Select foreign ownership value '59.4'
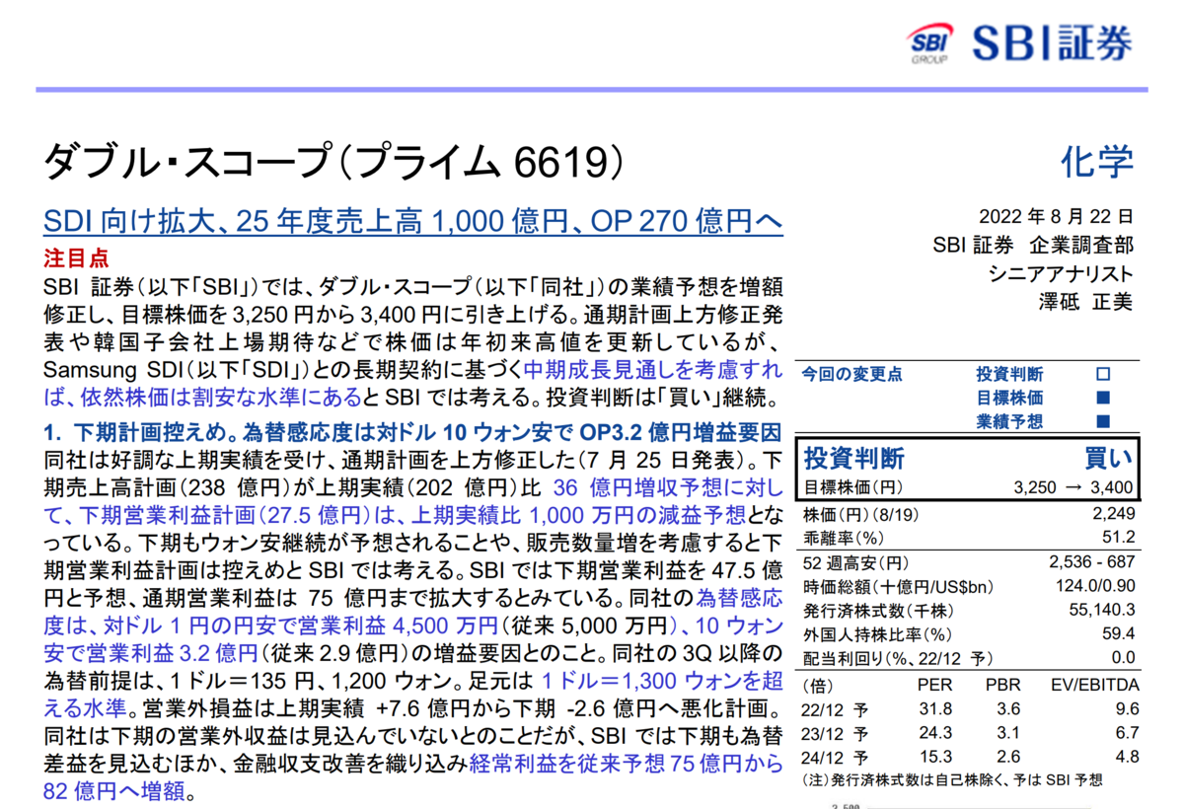 coord(1121,634)
